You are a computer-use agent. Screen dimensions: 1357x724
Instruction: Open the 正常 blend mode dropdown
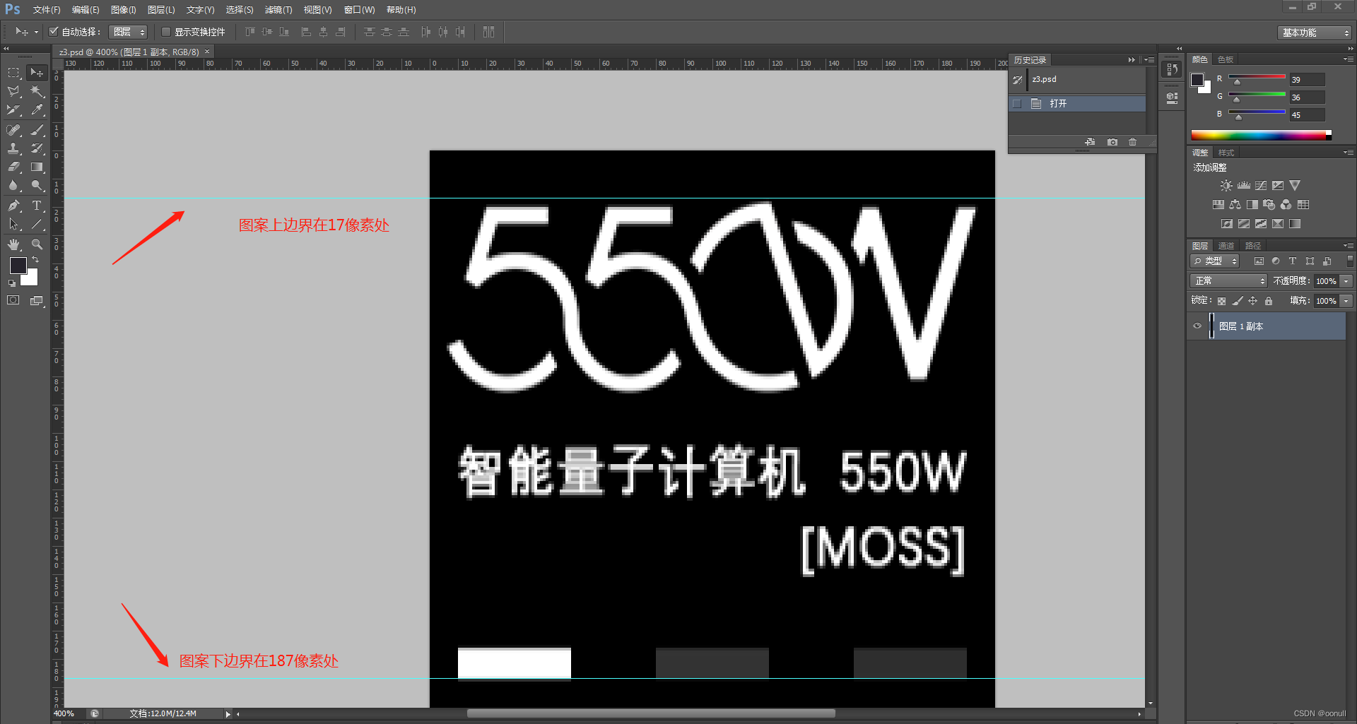click(1229, 281)
